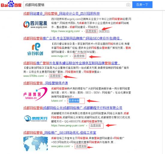Open 百度快照 for the peng-yuan.com result

pyautogui.click(x=96, y=126)
